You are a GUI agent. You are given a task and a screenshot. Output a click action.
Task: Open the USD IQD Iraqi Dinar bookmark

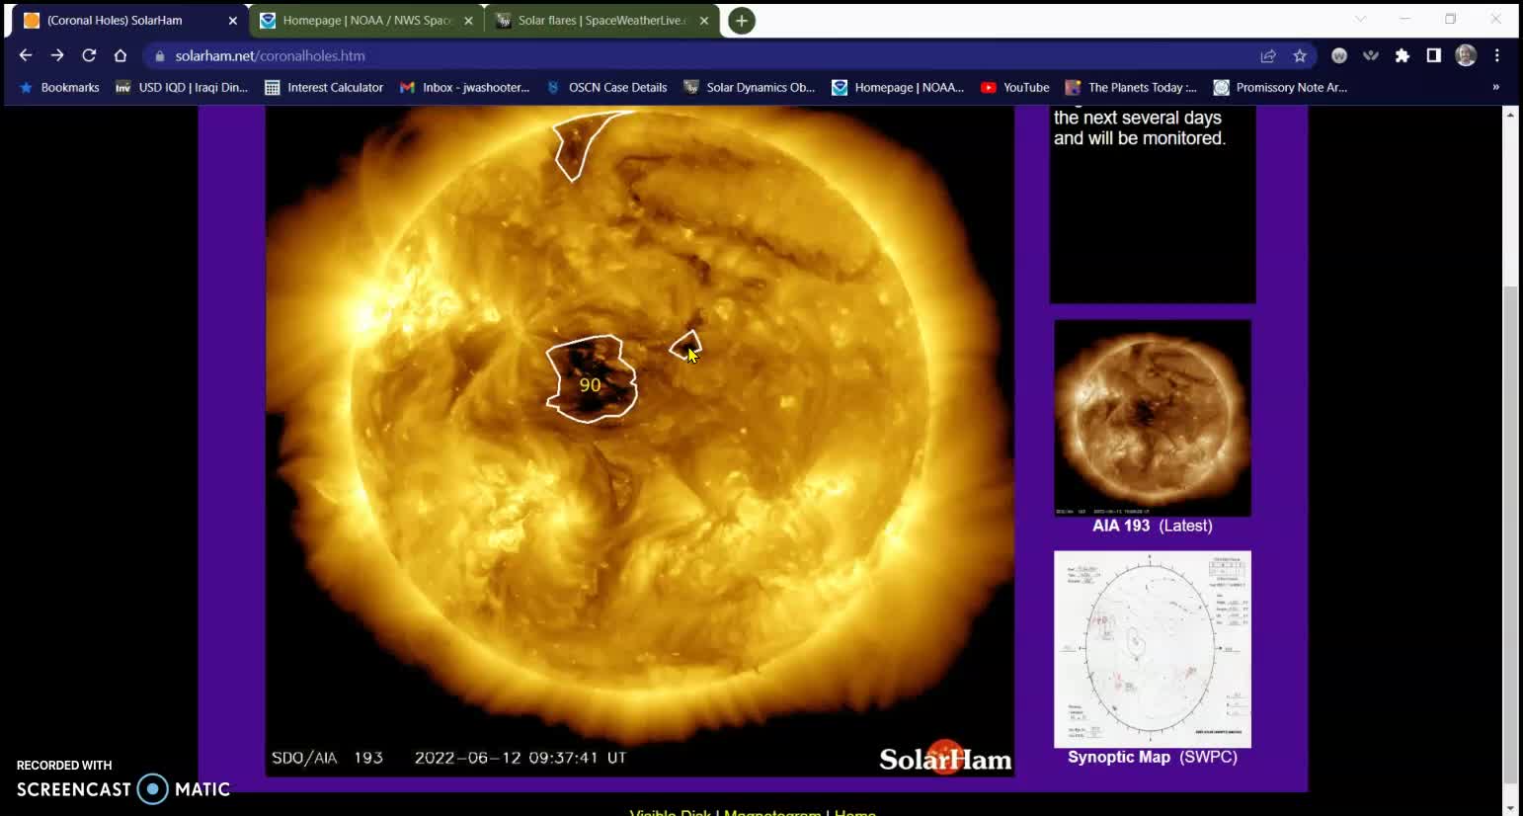[x=182, y=88]
